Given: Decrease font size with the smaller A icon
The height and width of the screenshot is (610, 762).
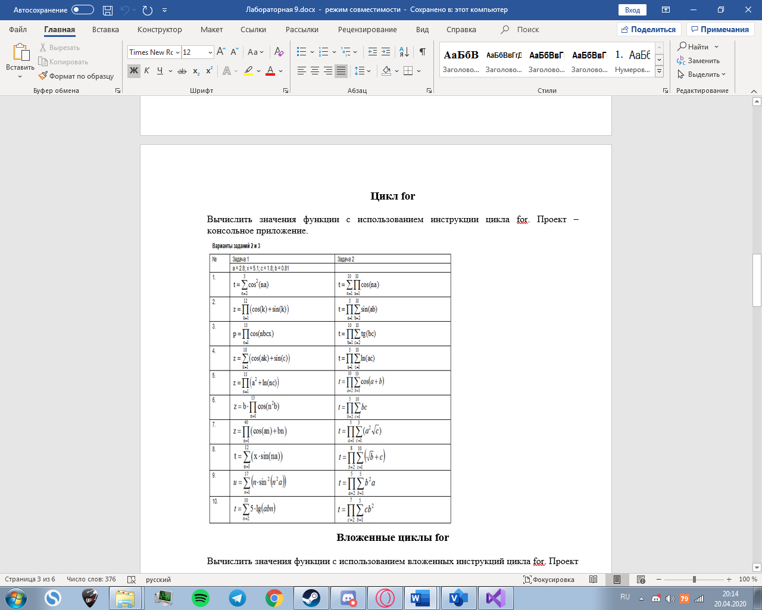Looking at the screenshot, I should coord(235,52).
